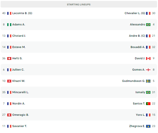Open Ismaily player profile
Viewport: 158px width, 133px height.
point(140,92)
